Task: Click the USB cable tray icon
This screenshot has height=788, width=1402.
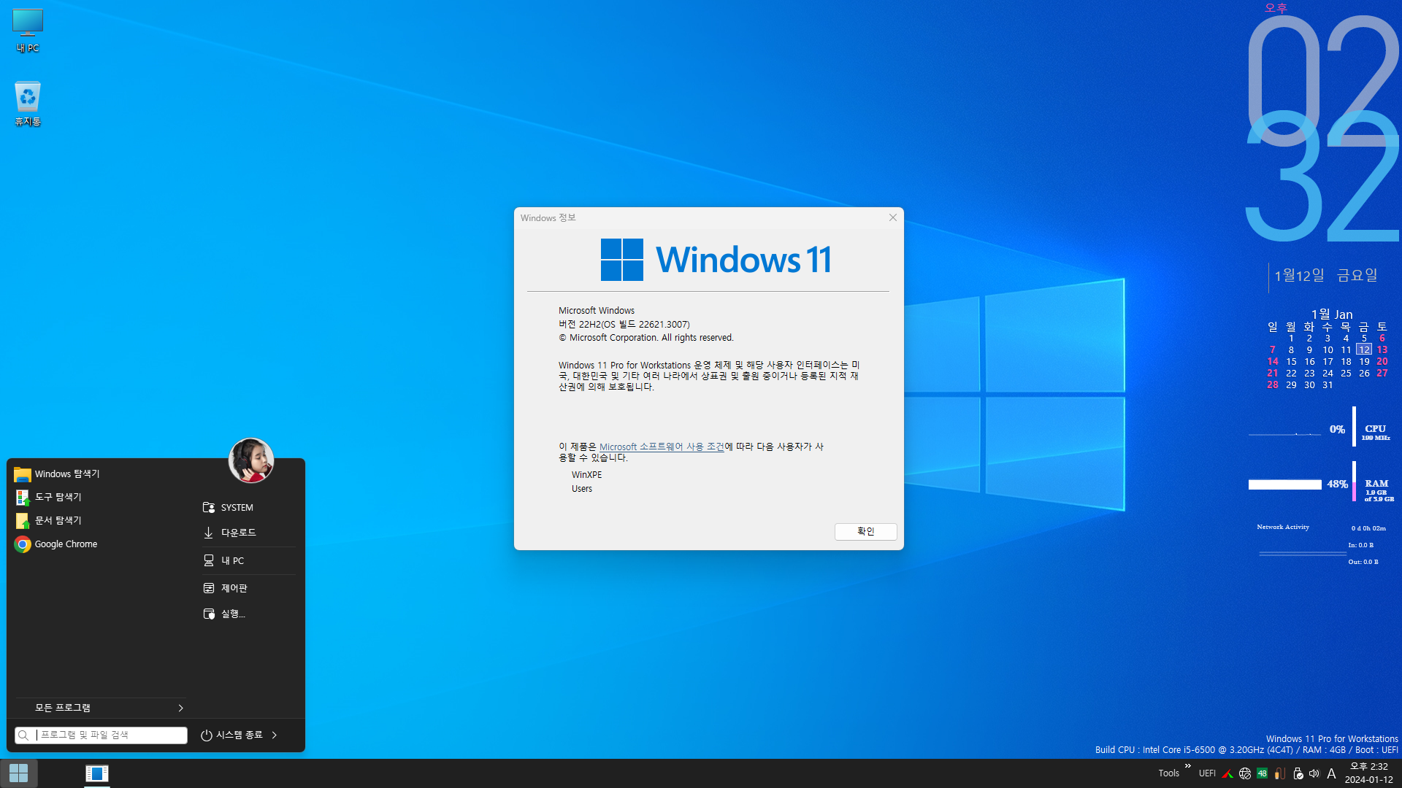Action: tap(1279, 773)
